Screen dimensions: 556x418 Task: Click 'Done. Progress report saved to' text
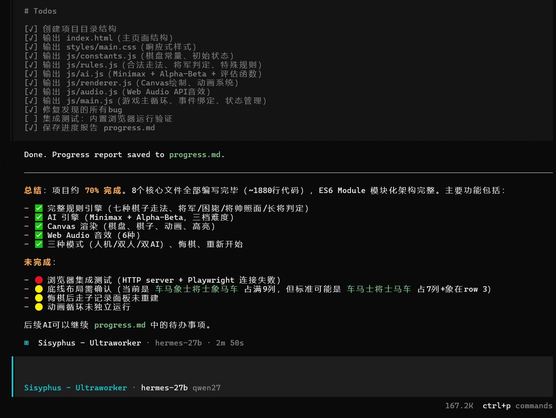[94, 154]
